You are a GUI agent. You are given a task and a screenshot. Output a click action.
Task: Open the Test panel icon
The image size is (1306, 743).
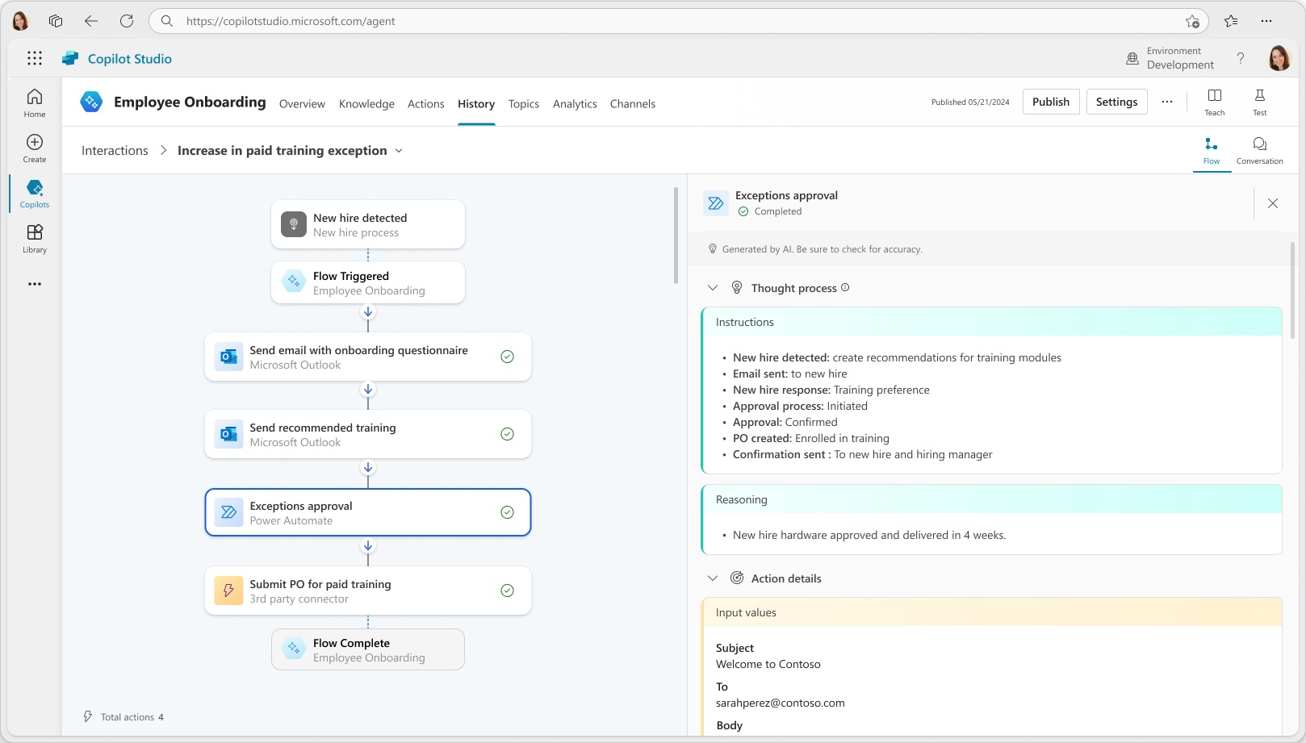point(1259,102)
